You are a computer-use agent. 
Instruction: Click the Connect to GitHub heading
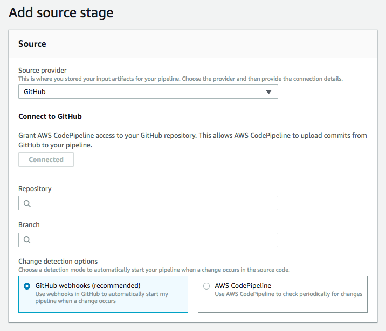tap(50, 116)
